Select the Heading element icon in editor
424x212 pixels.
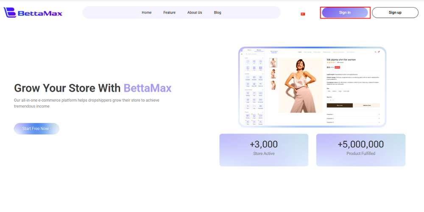click(248, 94)
